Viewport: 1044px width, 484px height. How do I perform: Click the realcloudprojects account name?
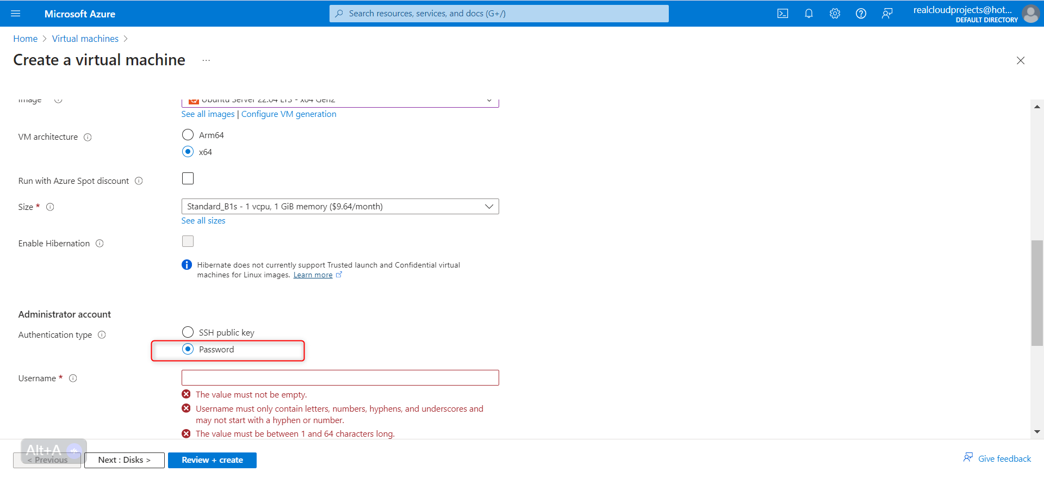click(x=962, y=10)
